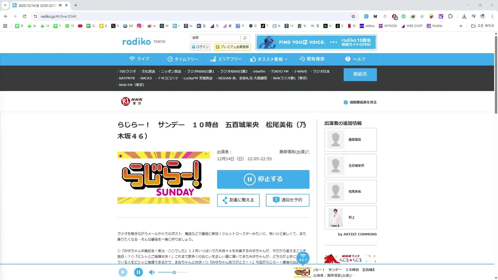Select 文化放送 station link

148,72
